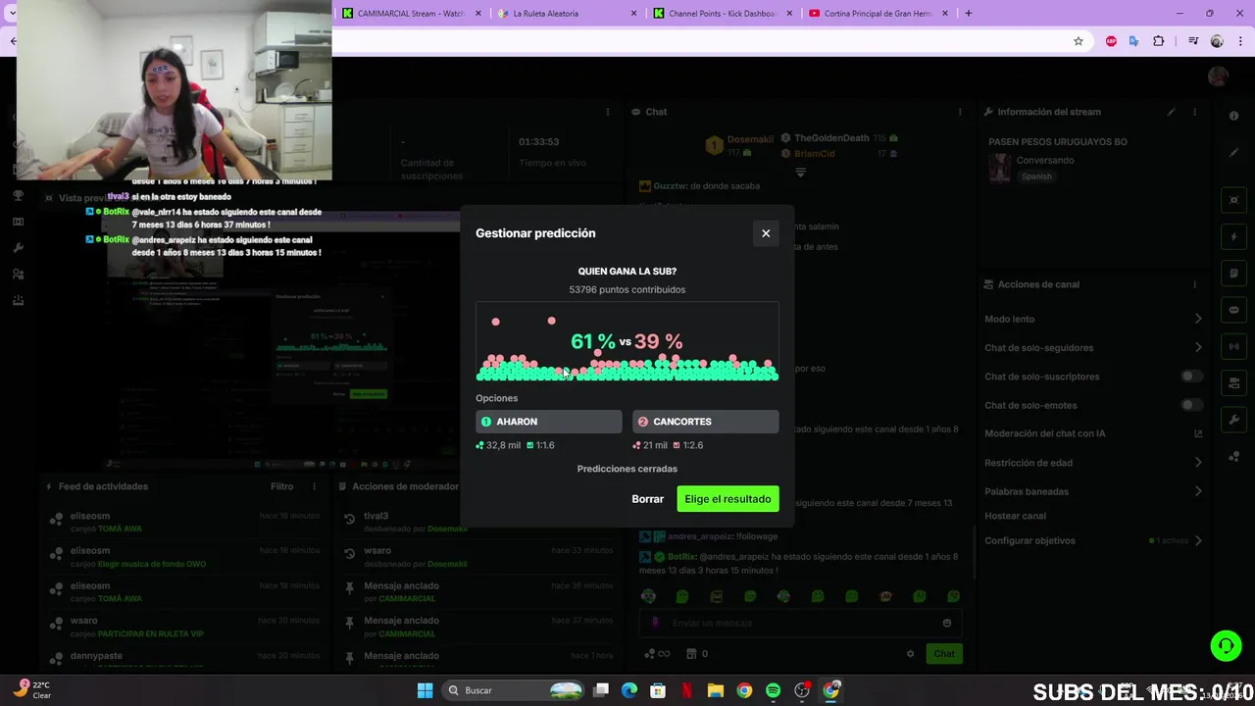Expand Modo lento options

1198,319
